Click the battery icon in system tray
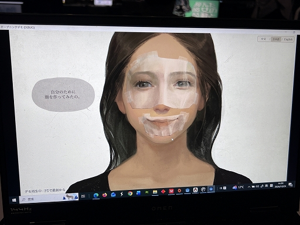 (x=253, y=187)
